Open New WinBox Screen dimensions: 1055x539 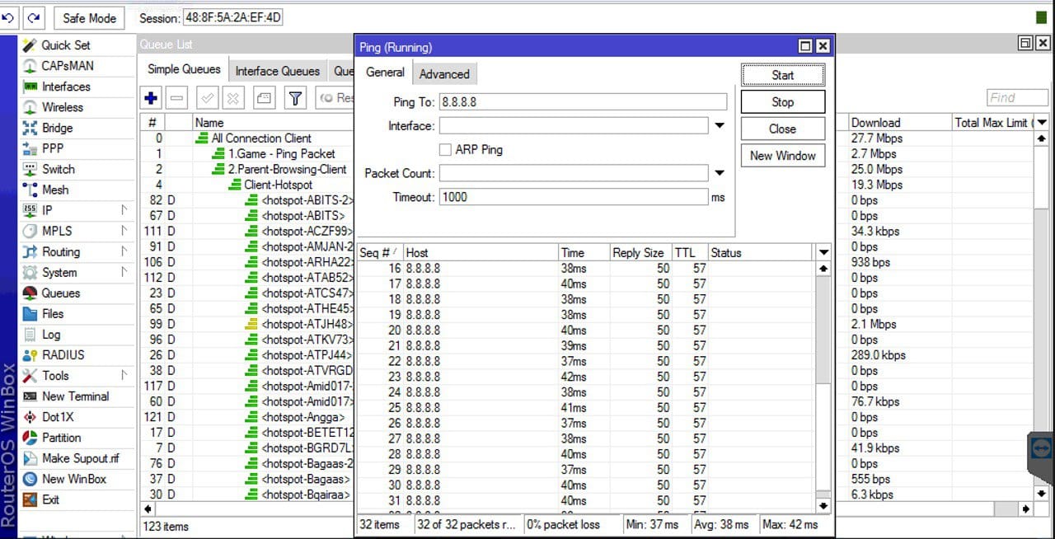point(74,479)
